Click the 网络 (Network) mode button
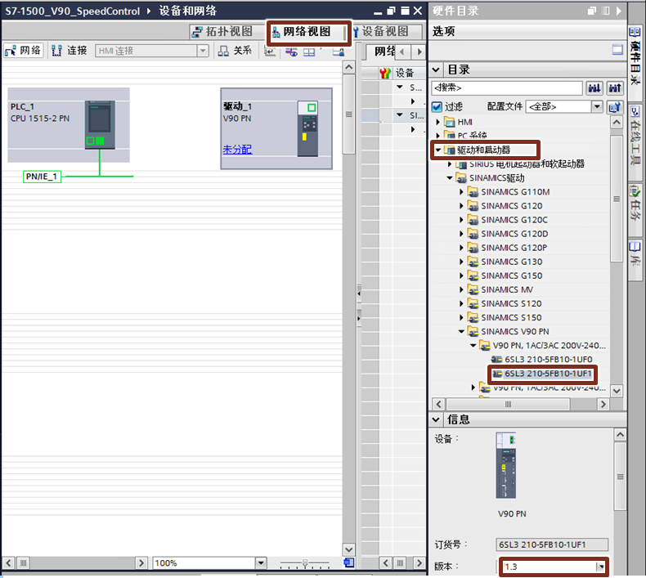 click(x=23, y=51)
